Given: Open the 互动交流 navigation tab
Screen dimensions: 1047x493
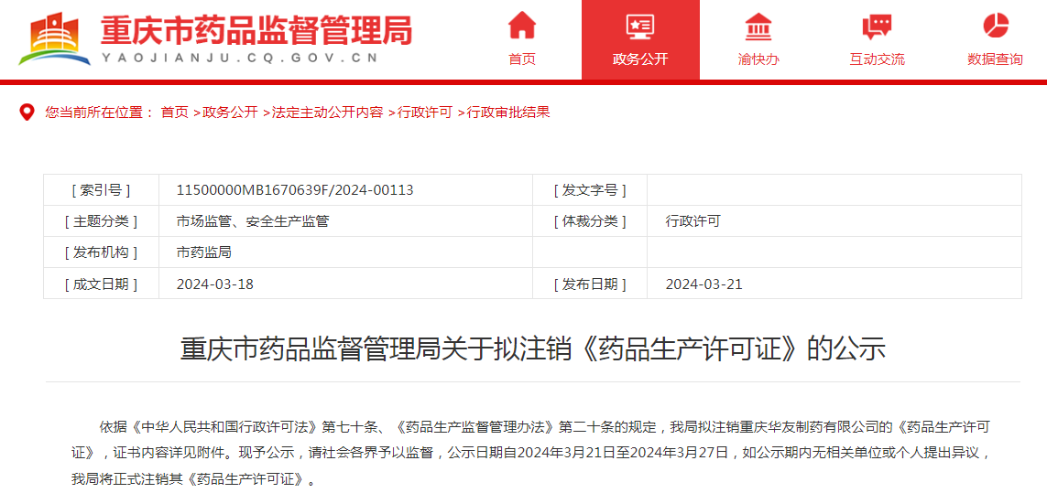Looking at the screenshot, I should click(877, 40).
